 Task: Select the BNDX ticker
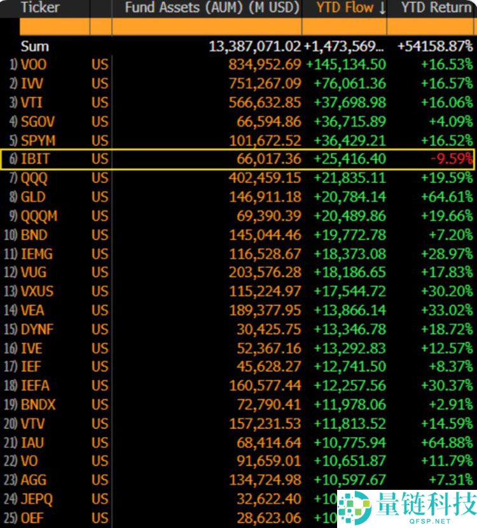pyautogui.click(x=38, y=404)
